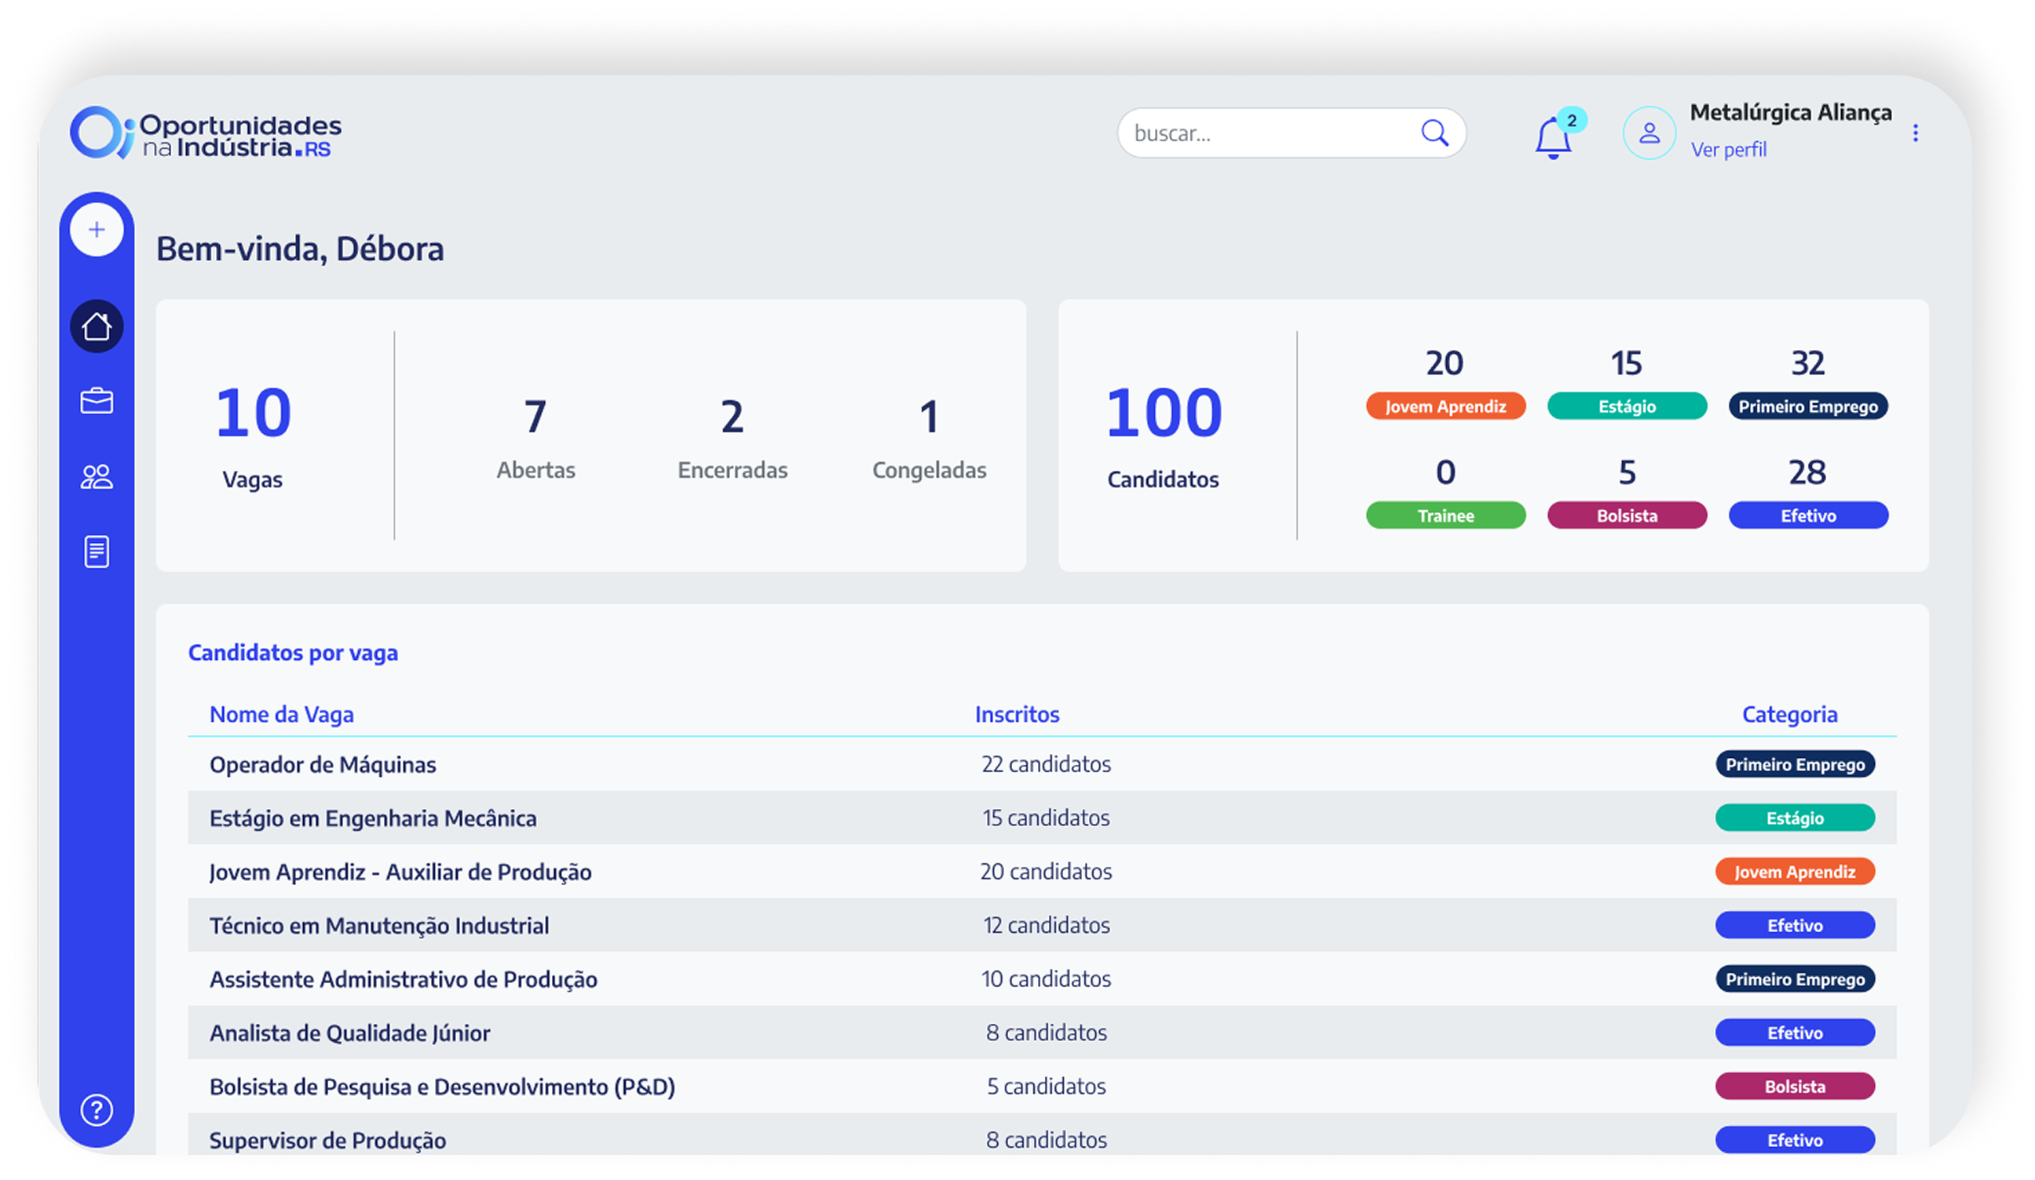Open the briefcase jobs icon
Viewport: 2035px width, 1180px height.
click(x=97, y=400)
